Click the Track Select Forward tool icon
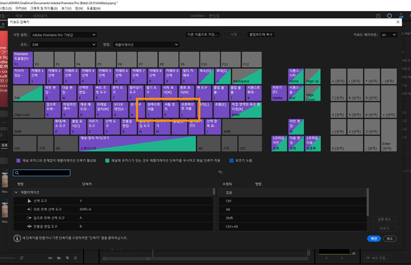411x265 pixels. (29, 218)
